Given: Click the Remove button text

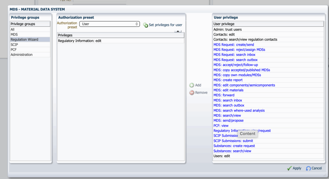Looking at the screenshot, I should (201, 92).
